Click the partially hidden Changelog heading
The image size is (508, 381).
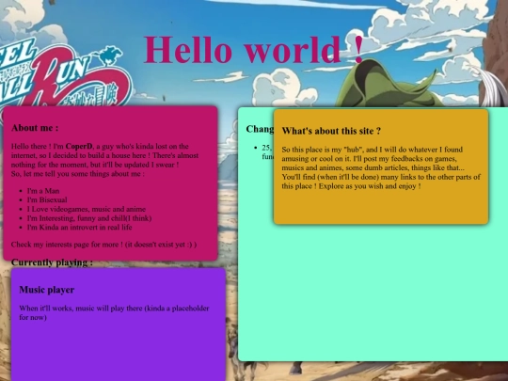[260, 129]
